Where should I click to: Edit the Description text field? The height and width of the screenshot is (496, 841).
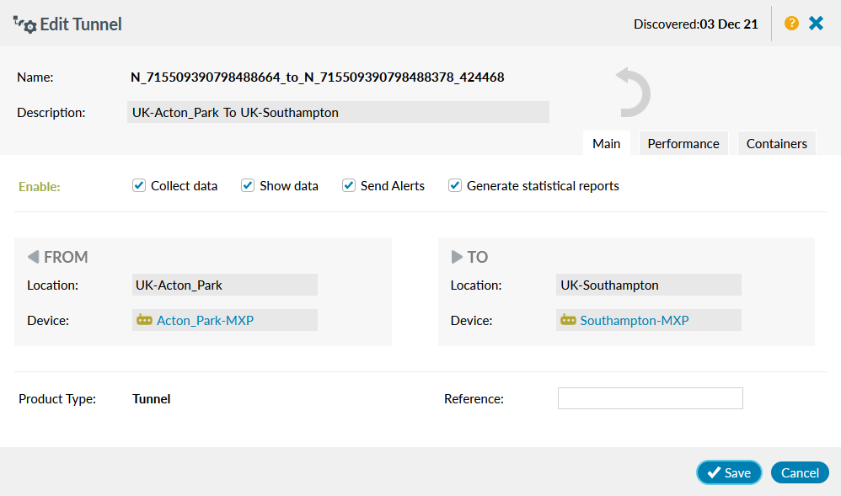[338, 112]
